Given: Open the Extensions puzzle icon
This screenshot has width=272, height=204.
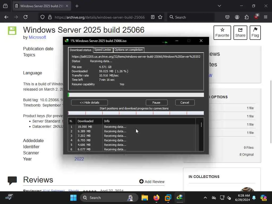Looking at the screenshot, I should (246, 17).
